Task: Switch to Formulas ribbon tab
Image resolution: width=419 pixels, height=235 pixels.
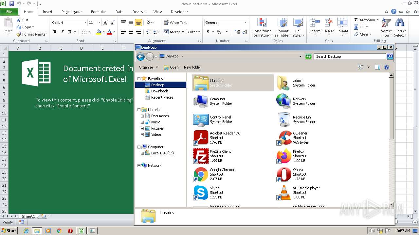Action: click(x=99, y=12)
